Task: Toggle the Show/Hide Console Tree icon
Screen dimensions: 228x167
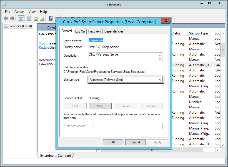Action: point(21,18)
